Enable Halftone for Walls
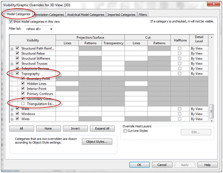 (x=180, y=109)
